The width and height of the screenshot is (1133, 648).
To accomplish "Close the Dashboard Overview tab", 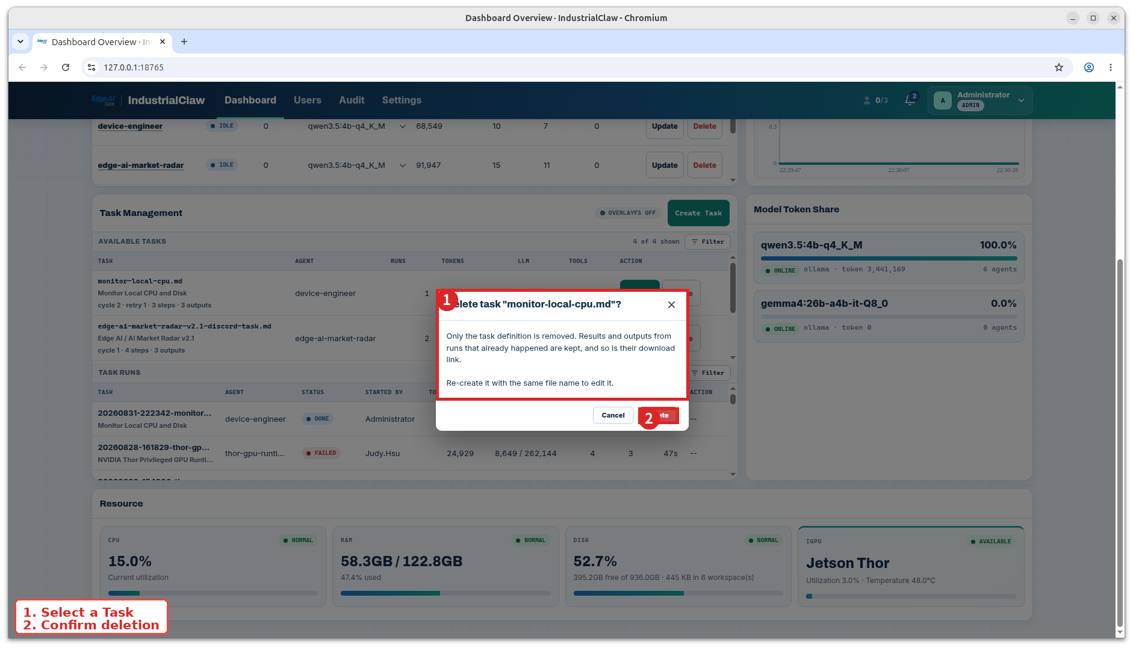I will [163, 42].
